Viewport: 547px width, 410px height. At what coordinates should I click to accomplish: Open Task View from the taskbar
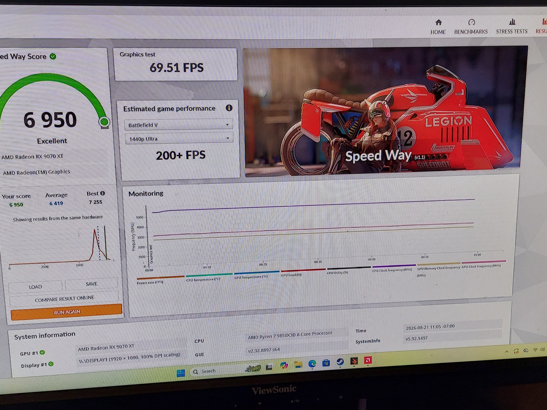(x=269, y=368)
